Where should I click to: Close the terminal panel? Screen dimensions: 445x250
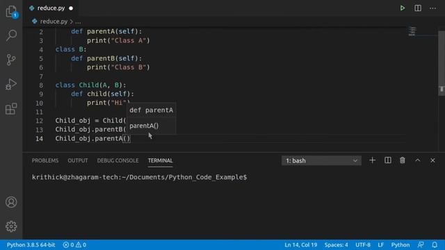point(432,160)
